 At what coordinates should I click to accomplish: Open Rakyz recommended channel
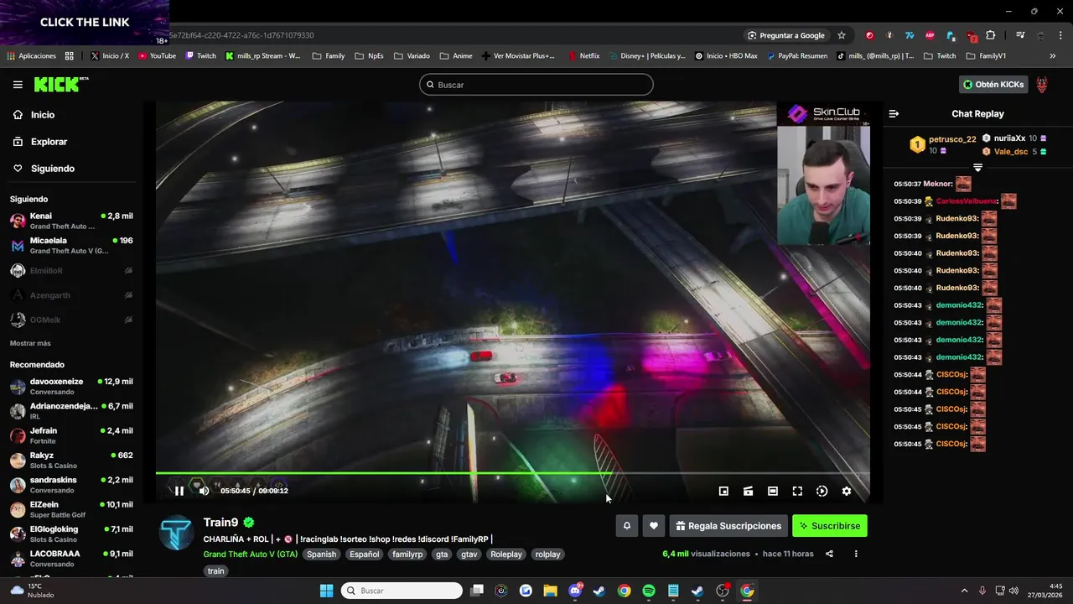71,460
